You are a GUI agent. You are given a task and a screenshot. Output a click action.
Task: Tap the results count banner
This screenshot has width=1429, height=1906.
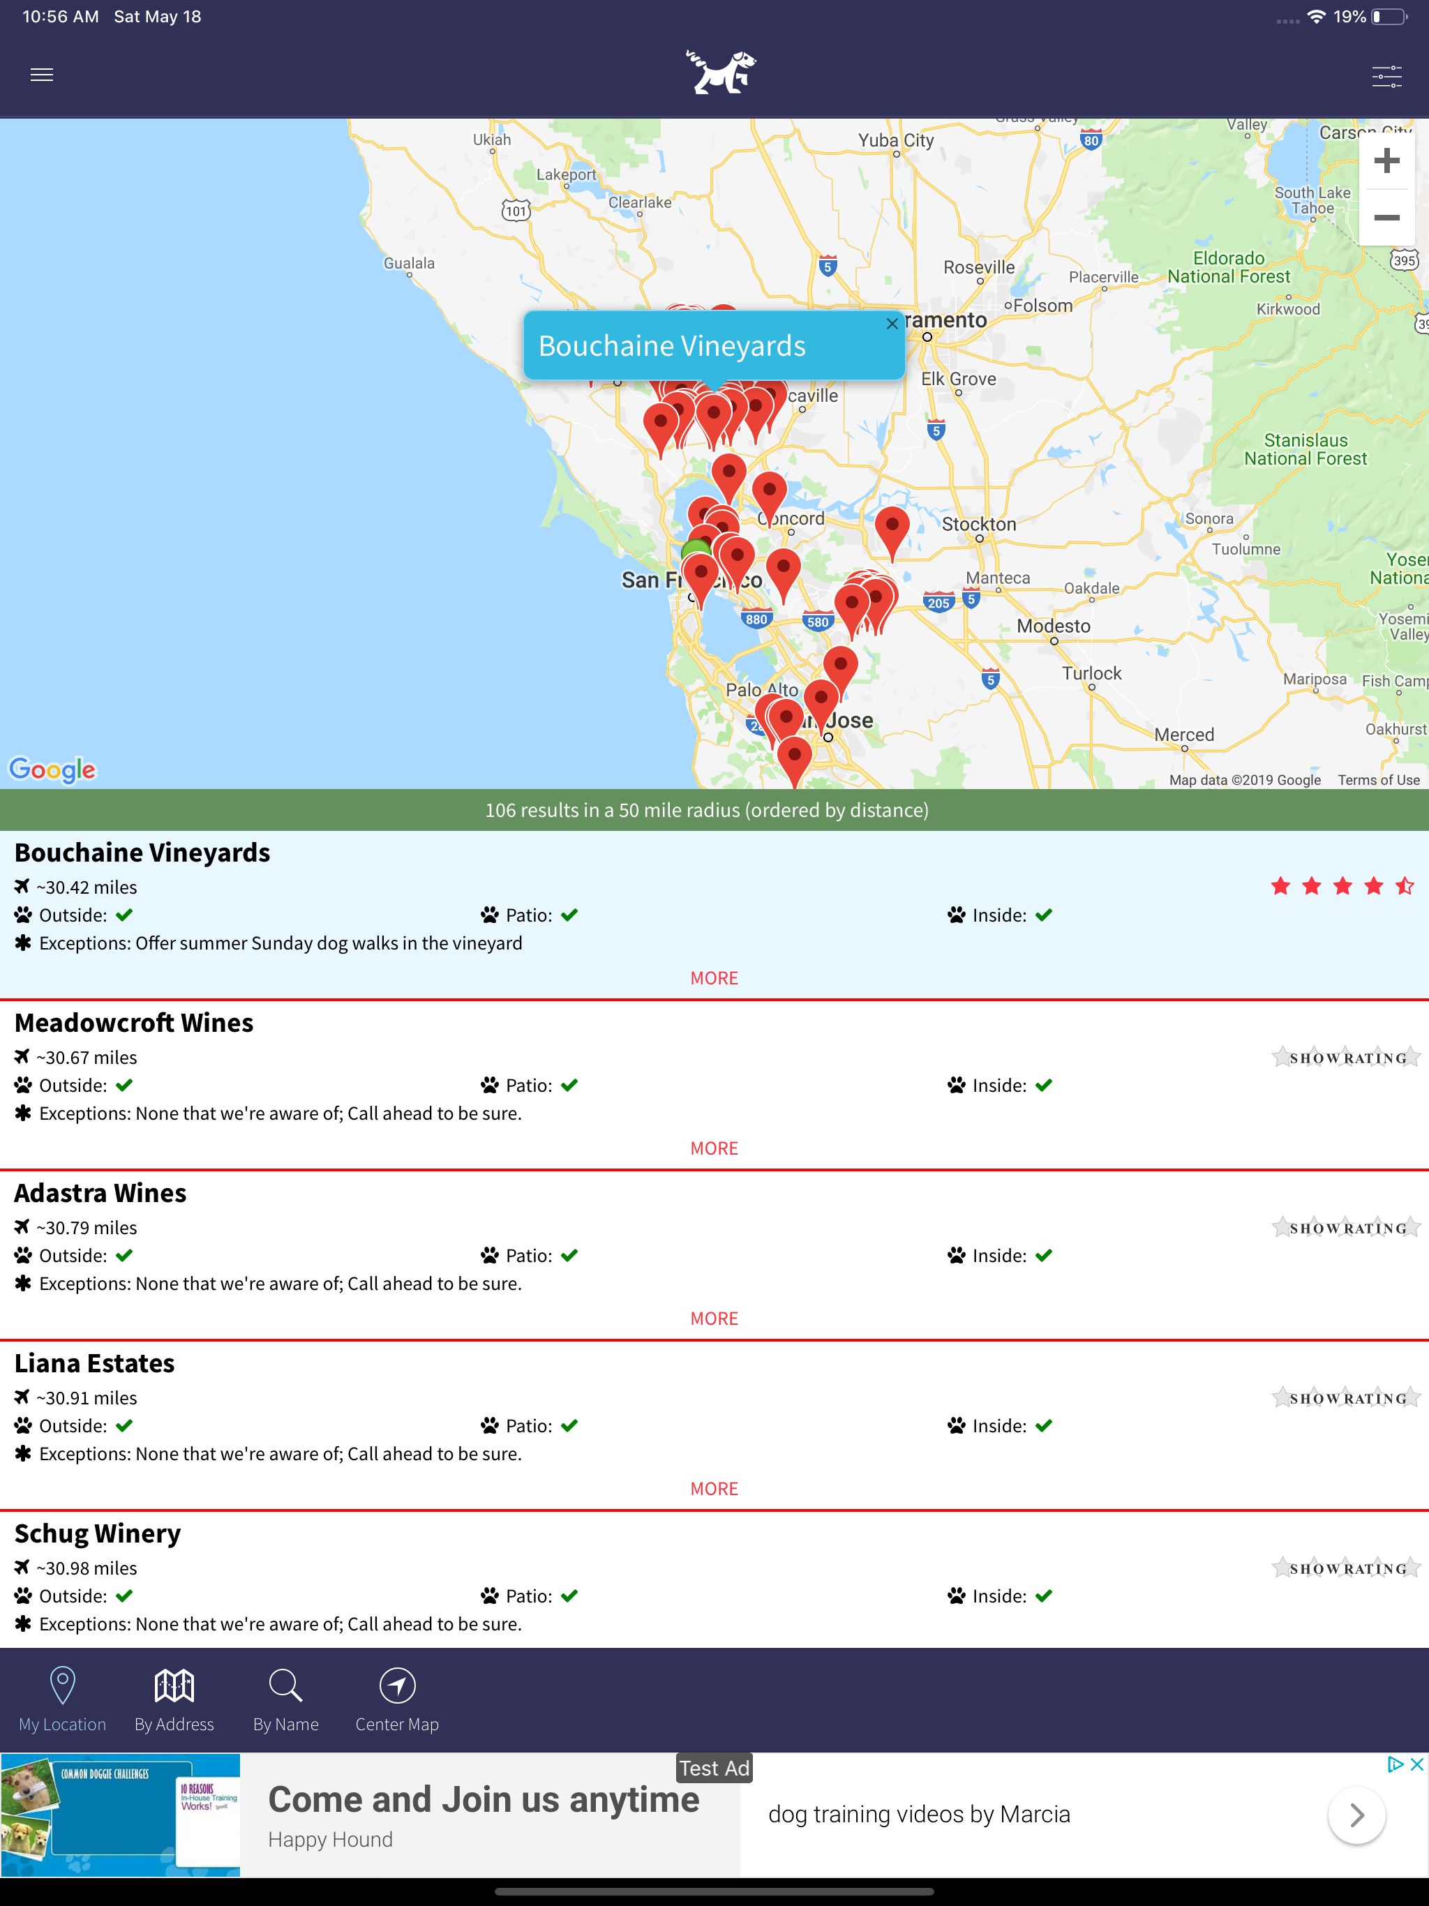[x=714, y=810]
